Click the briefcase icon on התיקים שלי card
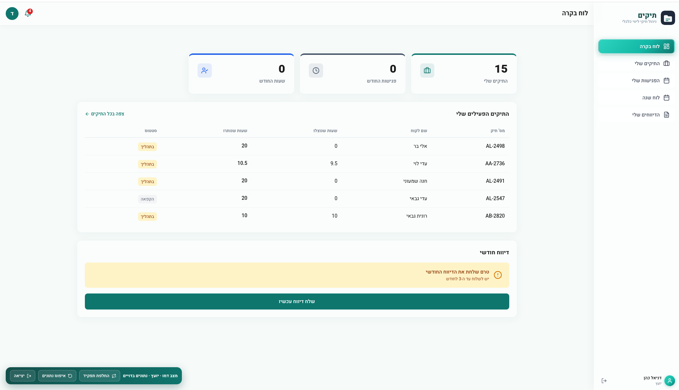 pyautogui.click(x=427, y=71)
